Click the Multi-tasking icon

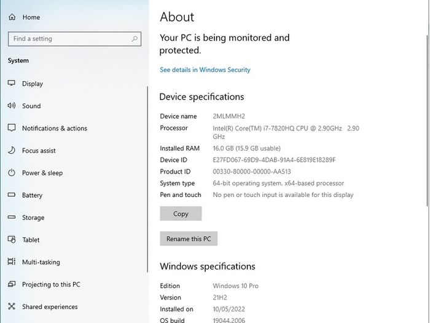pos(12,261)
